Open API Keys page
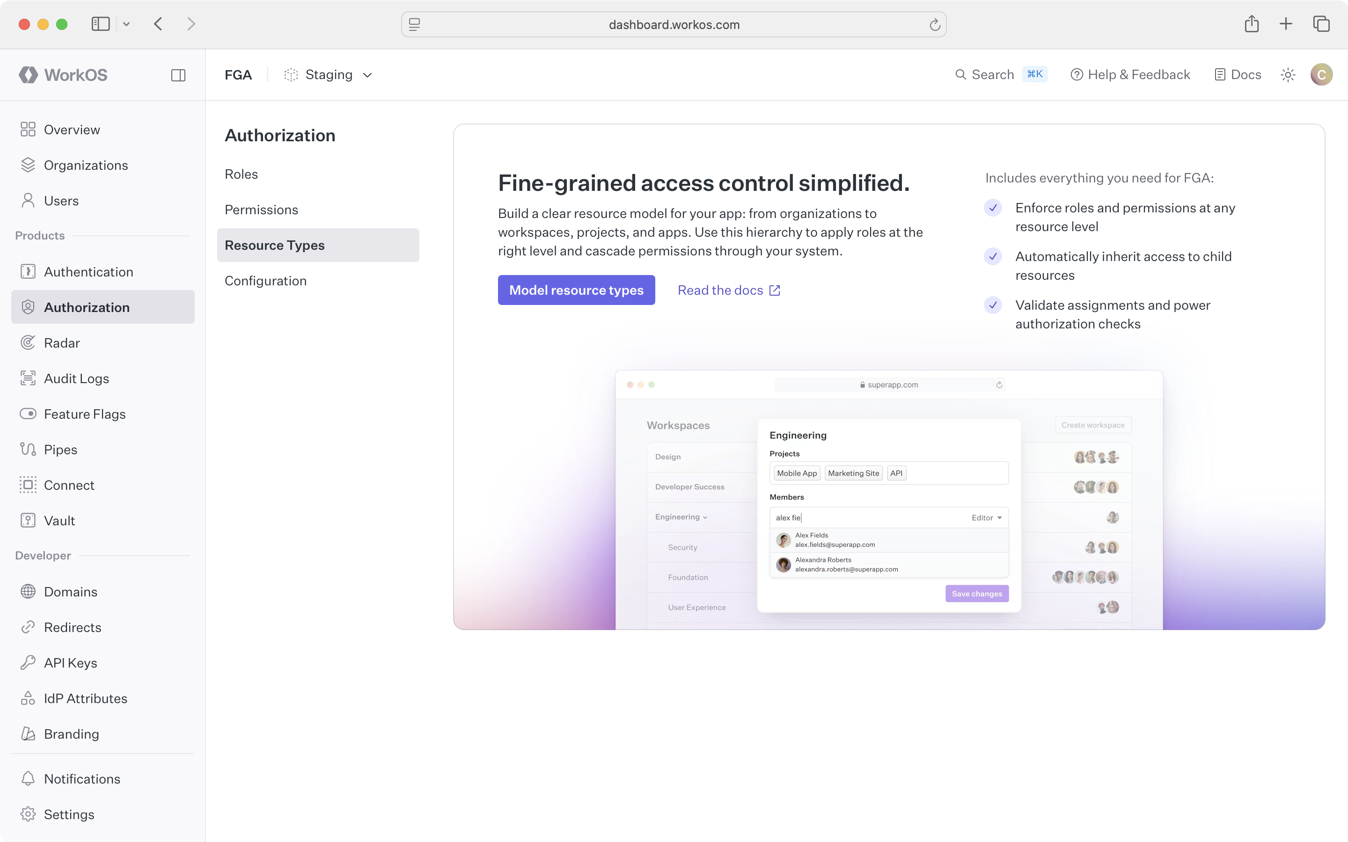The width and height of the screenshot is (1348, 842). click(70, 663)
